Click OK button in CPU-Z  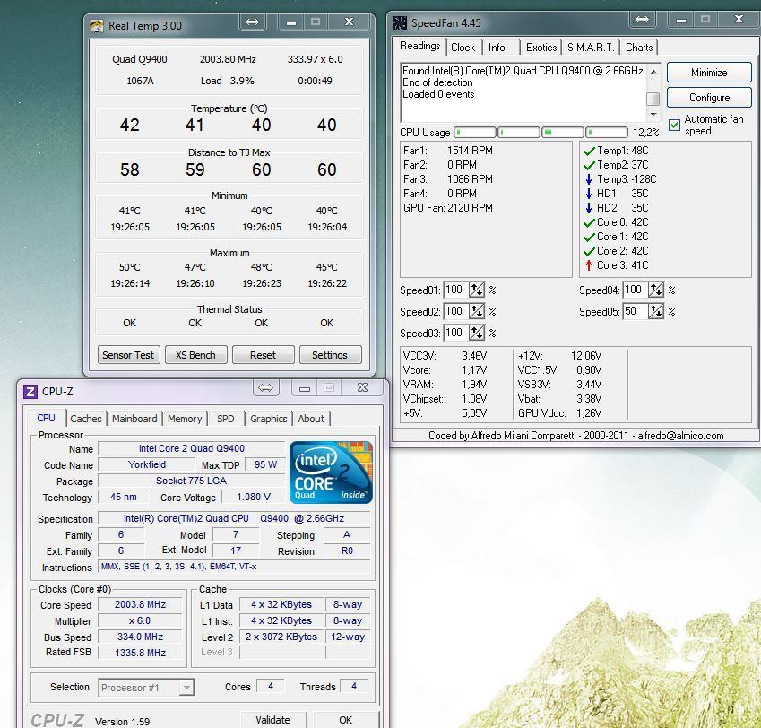(x=345, y=720)
